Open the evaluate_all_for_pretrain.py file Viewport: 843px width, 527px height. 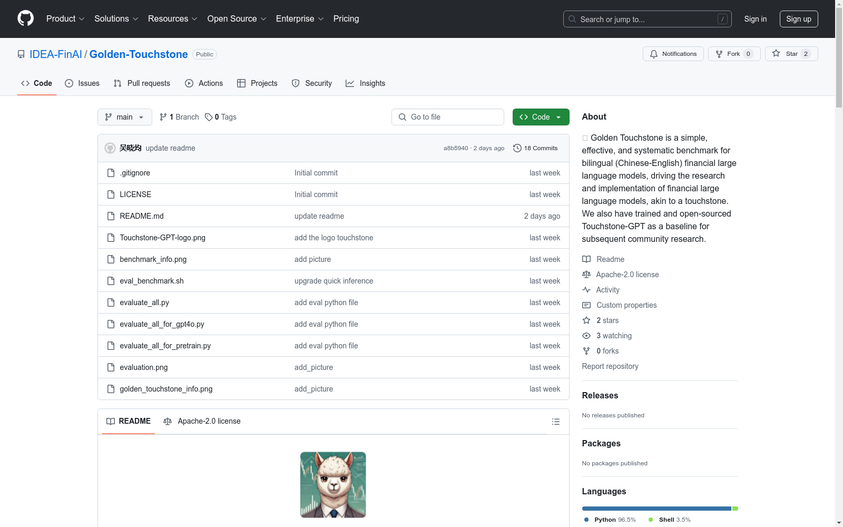tap(165, 346)
